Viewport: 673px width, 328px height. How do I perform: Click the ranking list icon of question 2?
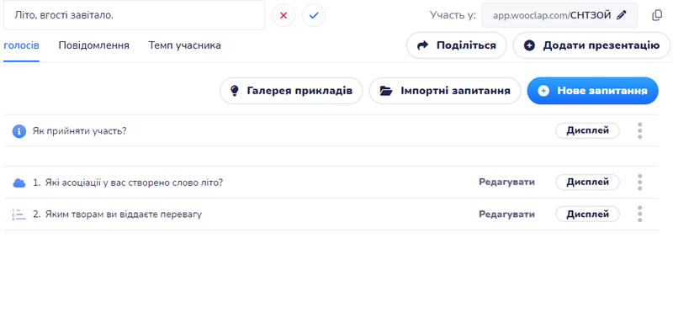pyautogui.click(x=19, y=214)
